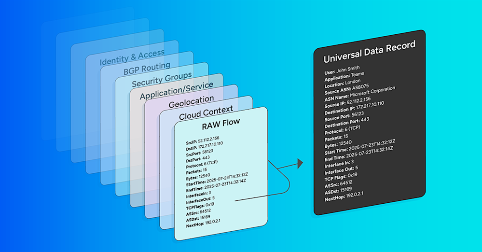
Task: Click the "Universal Data Record" heading
Action: [370, 51]
